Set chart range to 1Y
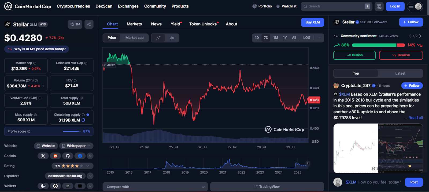The width and height of the screenshot is (429, 192). click(x=285, y=38)
